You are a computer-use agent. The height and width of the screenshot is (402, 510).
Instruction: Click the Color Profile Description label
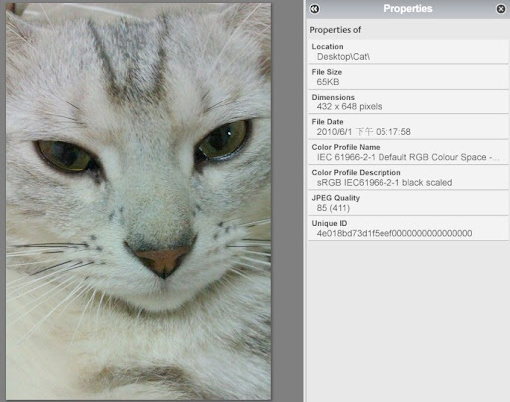click(356, 172)
